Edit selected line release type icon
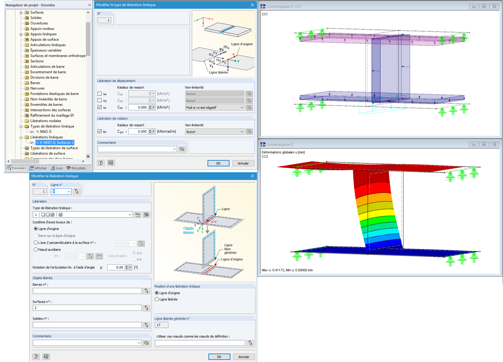 146,215
